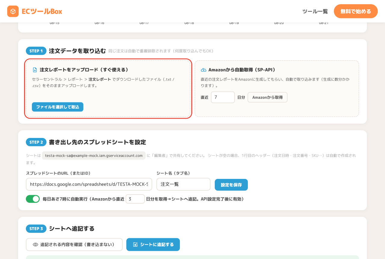Click 追記される内容を確認(書き込まない) button
The image size is (385, 259).
[74, 245]
